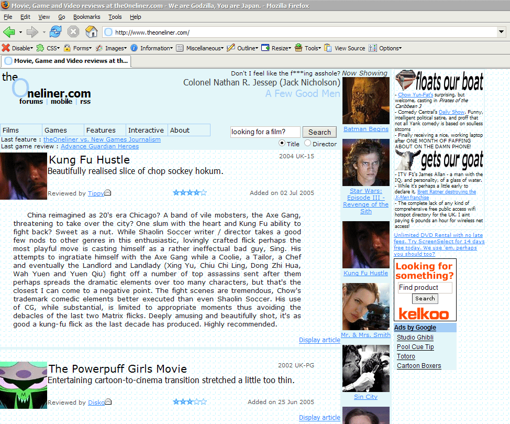Click the page icon in the address bar
This screenshot has height=424, width=510.
tap(108, 32)
